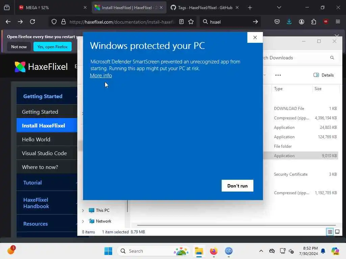This screenshot has width=346, height=259.
Task: Expand the Tutorial section
Action: [x=47, y=182]
